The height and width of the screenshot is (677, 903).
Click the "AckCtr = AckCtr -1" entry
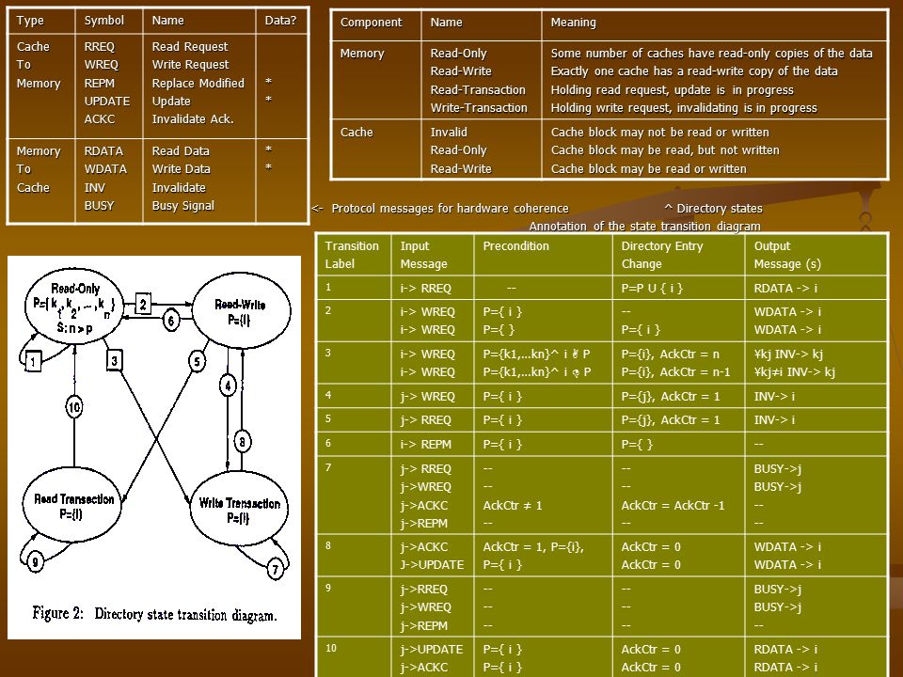673,506
